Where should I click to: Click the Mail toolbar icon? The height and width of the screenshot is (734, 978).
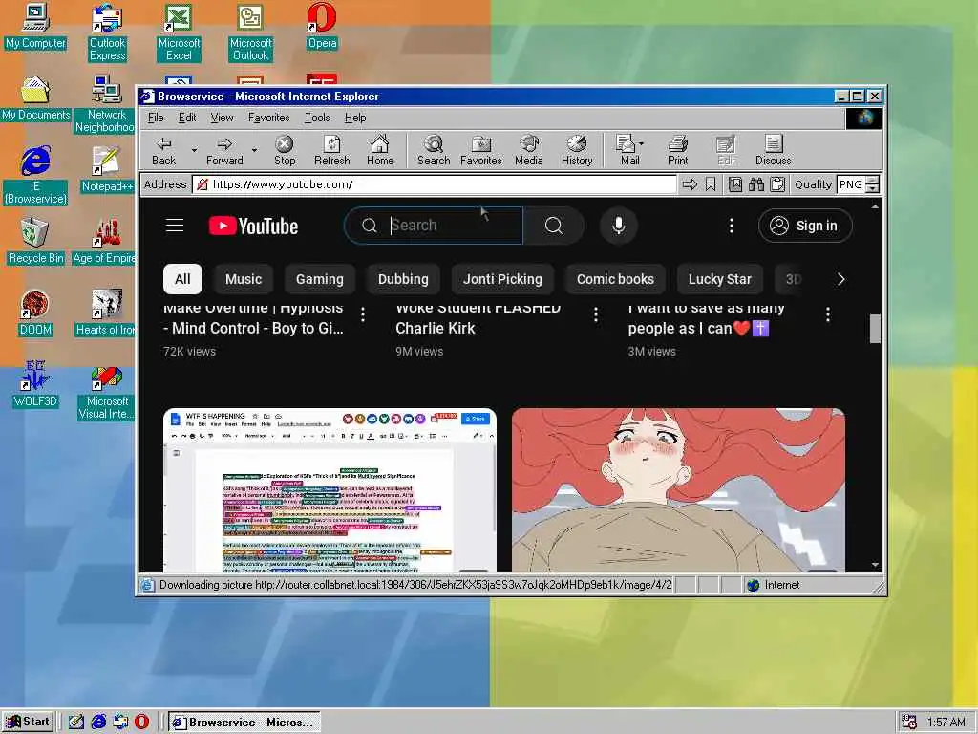click(x=627, y=150)
